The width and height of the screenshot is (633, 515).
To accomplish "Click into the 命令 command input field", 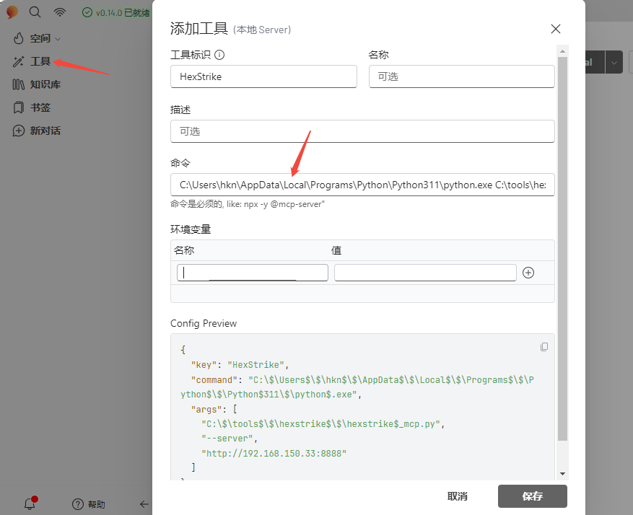I will [x=362, y=185].
